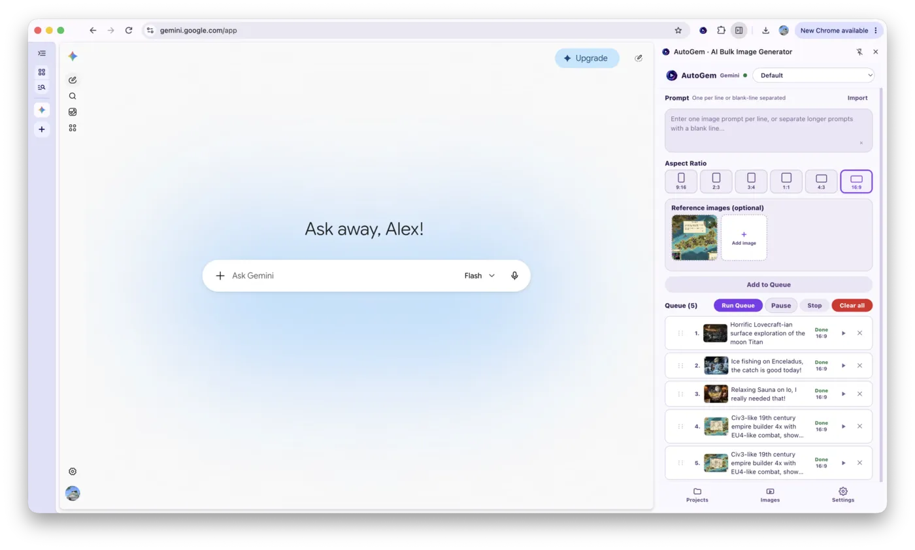
Task: Open the Projects tab in AutoGem
Action: [697, 495]
